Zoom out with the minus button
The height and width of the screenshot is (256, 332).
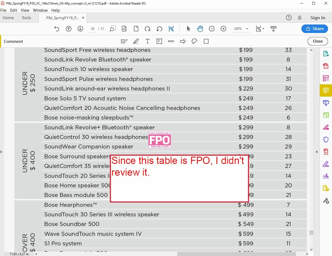212,29
